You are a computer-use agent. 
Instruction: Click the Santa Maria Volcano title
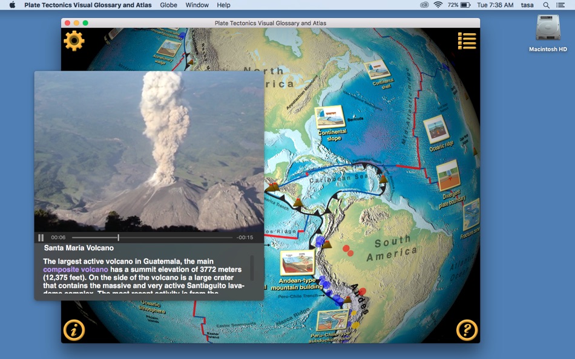tap(79, 248)
